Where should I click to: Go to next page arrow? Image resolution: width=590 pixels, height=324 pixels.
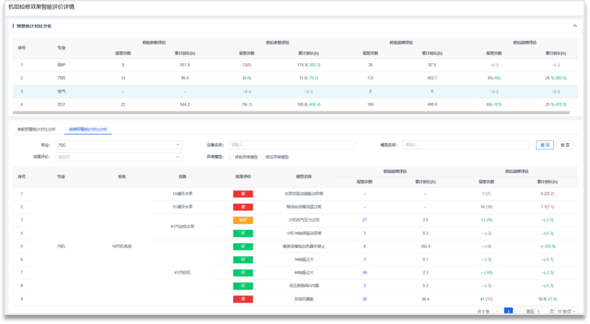point(519,311)
